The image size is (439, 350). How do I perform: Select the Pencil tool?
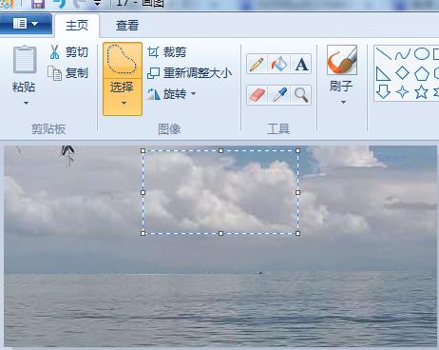[257, 65]
